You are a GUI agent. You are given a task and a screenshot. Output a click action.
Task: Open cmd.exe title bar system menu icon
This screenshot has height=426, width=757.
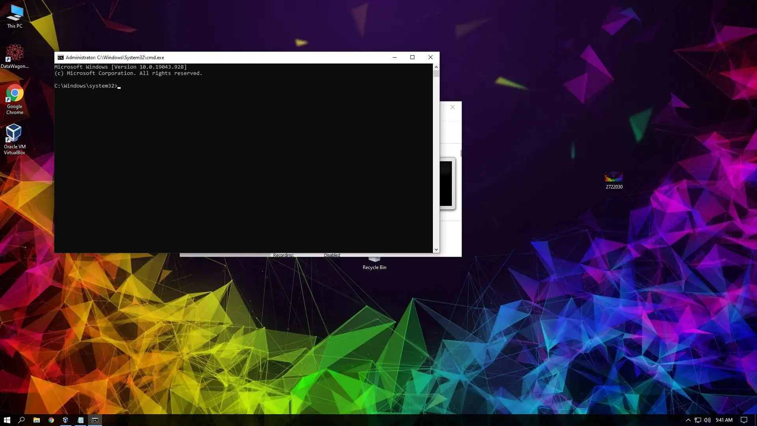click(60, 58)
